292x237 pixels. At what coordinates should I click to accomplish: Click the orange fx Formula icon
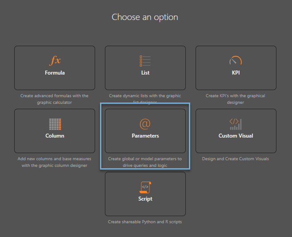[x=55, y=60]
